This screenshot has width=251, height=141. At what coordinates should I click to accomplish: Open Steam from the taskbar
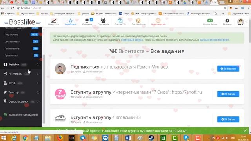(x=151, y=138)
